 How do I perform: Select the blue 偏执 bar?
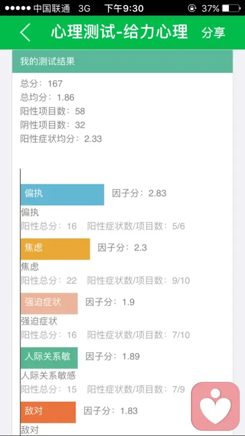pyautogui.click(x=62, y=195)
